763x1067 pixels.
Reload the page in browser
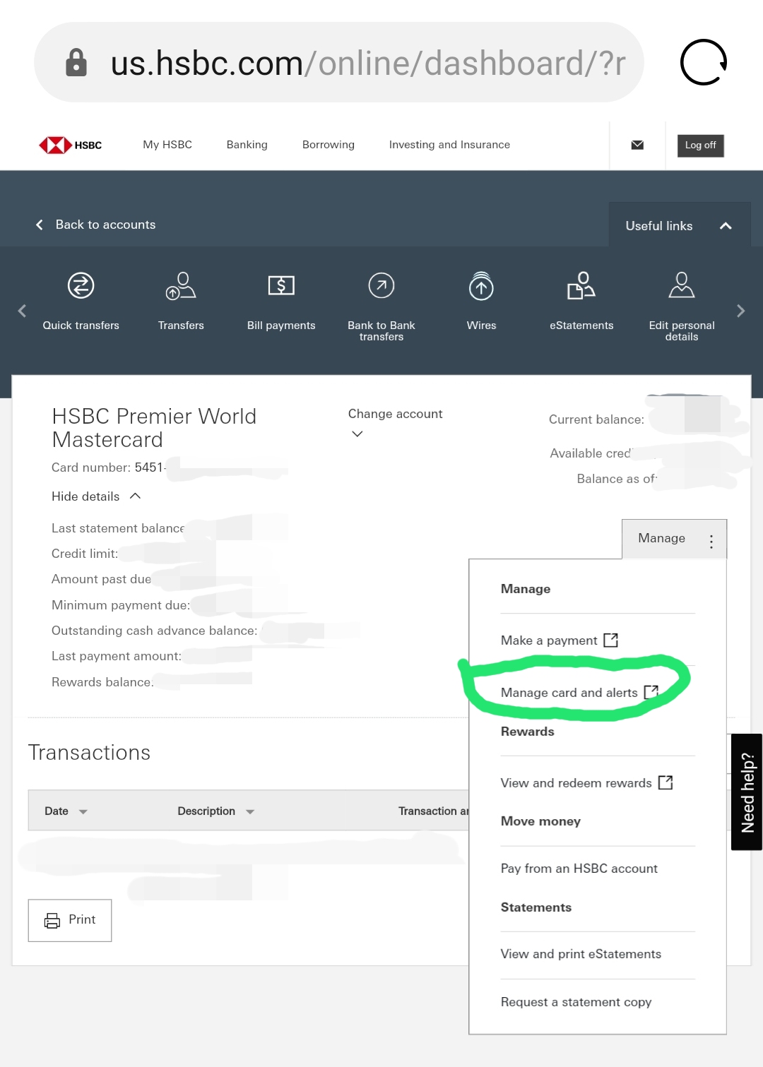pyautogui.click(x=703, y=62)
